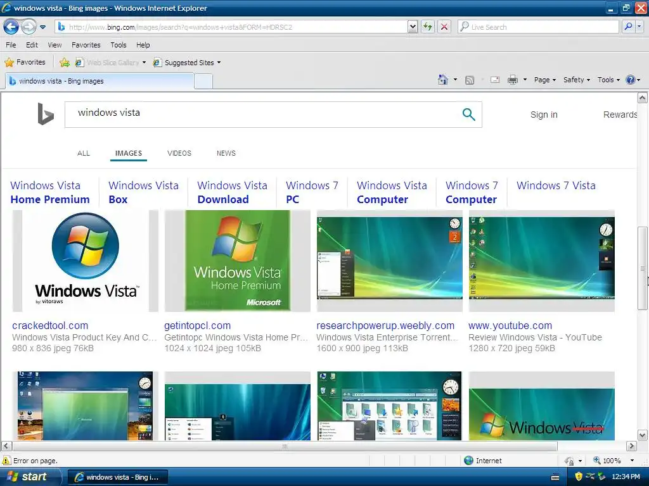Select the windows vista - Bing images tab

(100, 81)
